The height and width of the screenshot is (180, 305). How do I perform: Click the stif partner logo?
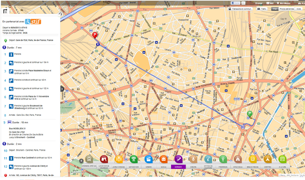33,21
